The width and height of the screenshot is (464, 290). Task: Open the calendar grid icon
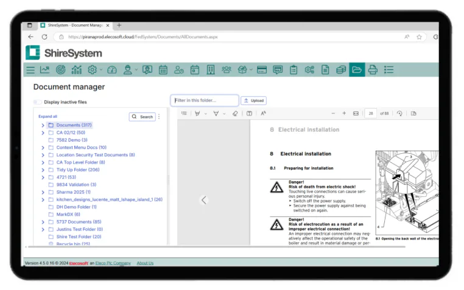coord(163,70)
